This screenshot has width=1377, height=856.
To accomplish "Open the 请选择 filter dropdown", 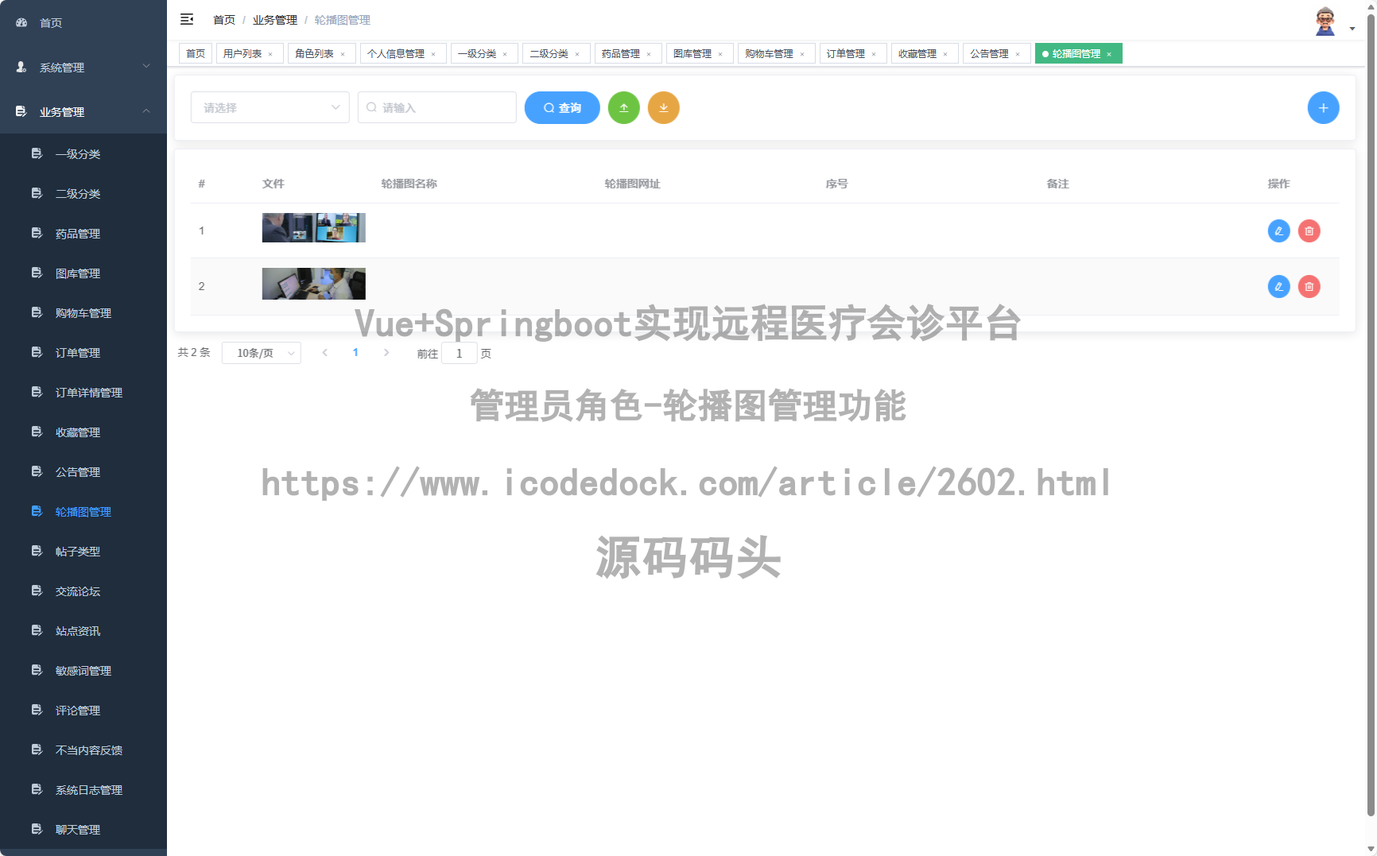I will 270,107.
